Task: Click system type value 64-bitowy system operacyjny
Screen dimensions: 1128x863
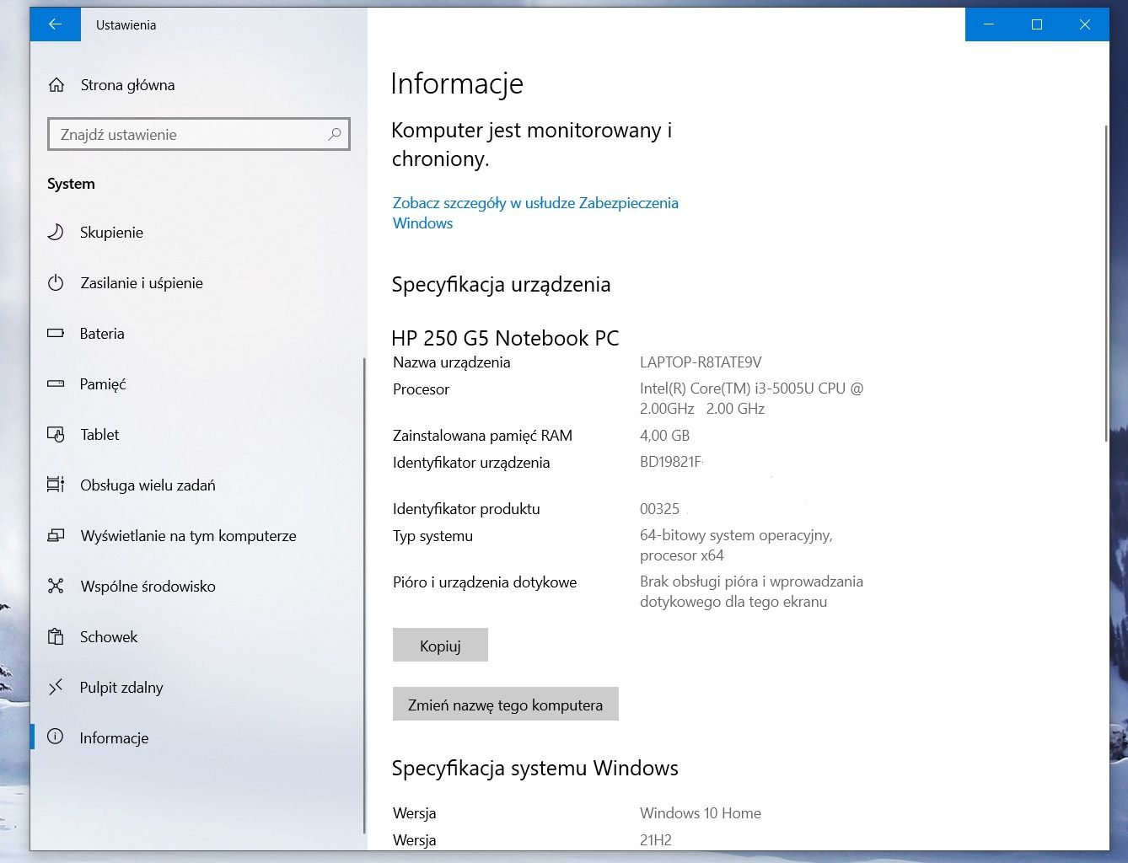Action: pos(736,545)
